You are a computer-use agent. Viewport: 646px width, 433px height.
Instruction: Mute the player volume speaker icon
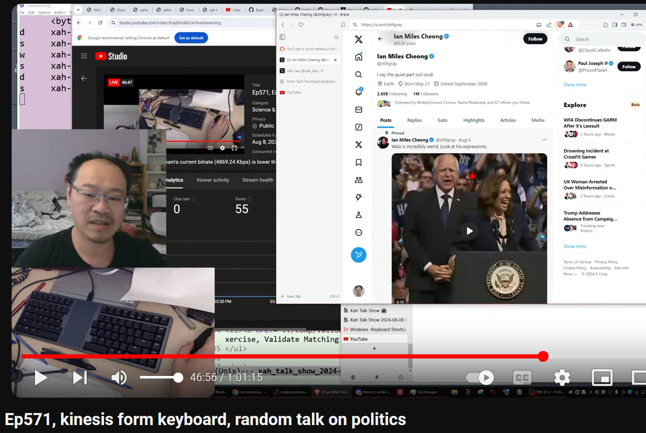[119, 378]
